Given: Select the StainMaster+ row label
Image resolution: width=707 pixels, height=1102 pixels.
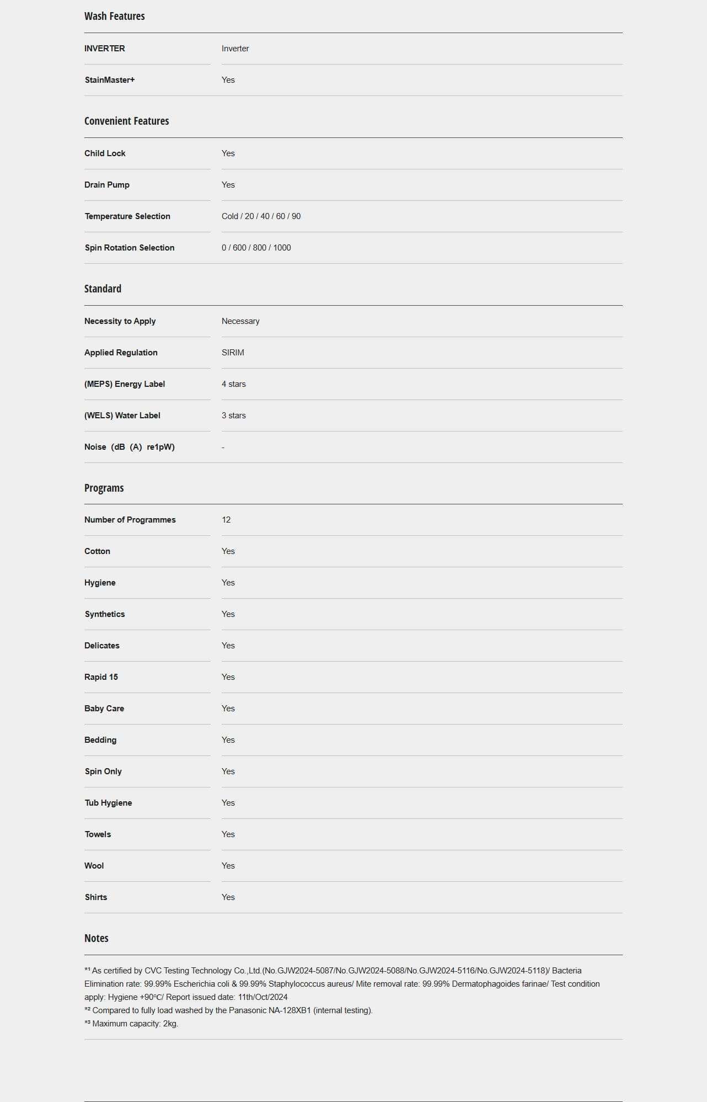Looking at the screenshot, I should tap(110, 80).
